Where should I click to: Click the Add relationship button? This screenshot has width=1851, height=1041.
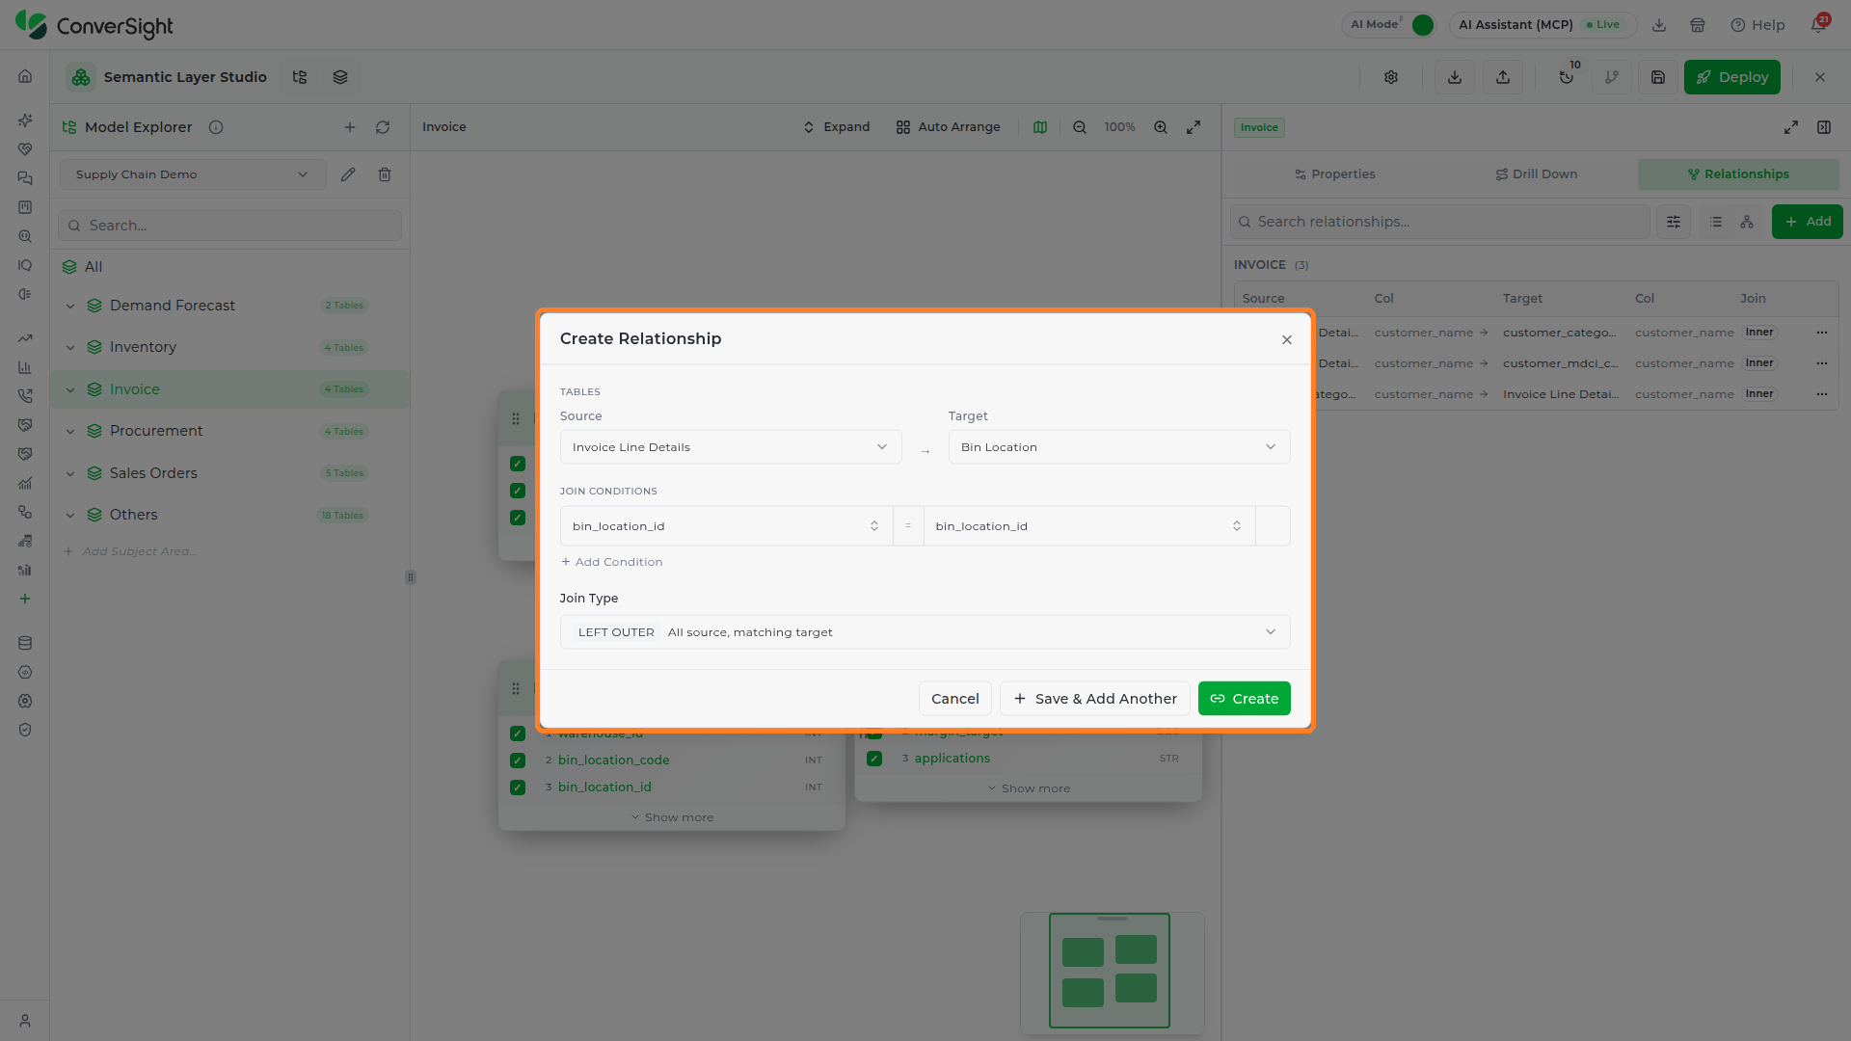click(x=1807, y=222)
